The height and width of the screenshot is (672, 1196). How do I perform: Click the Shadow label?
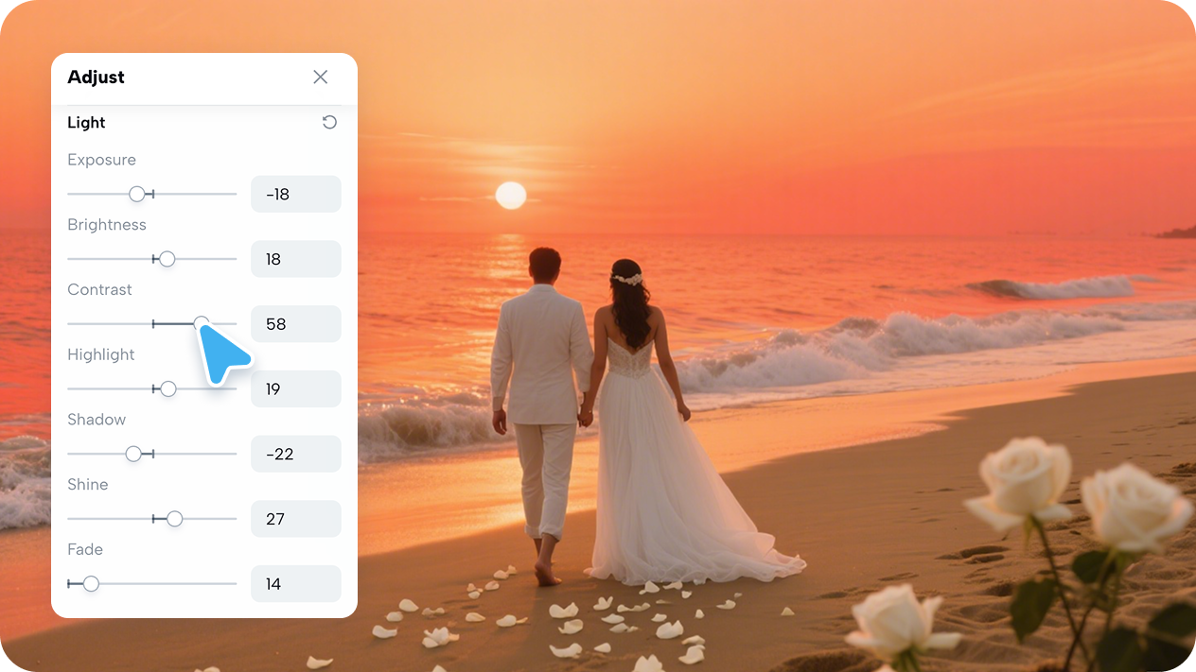97,420
